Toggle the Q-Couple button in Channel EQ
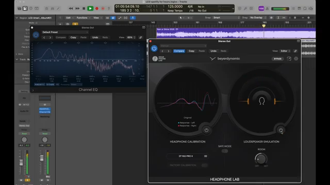Image resolution: width=330 pixels, height=185 pixels. click(x=50, y=84)
